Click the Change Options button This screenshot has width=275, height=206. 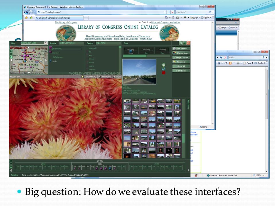181,57
